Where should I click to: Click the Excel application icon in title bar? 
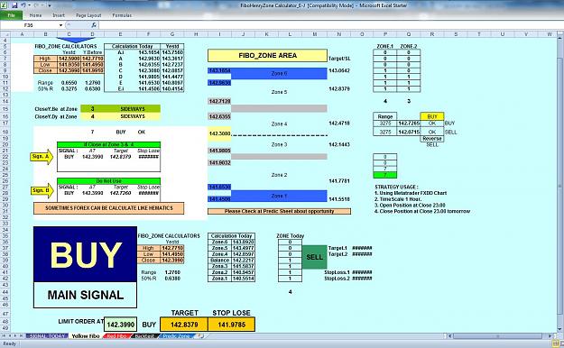[5, 5]
